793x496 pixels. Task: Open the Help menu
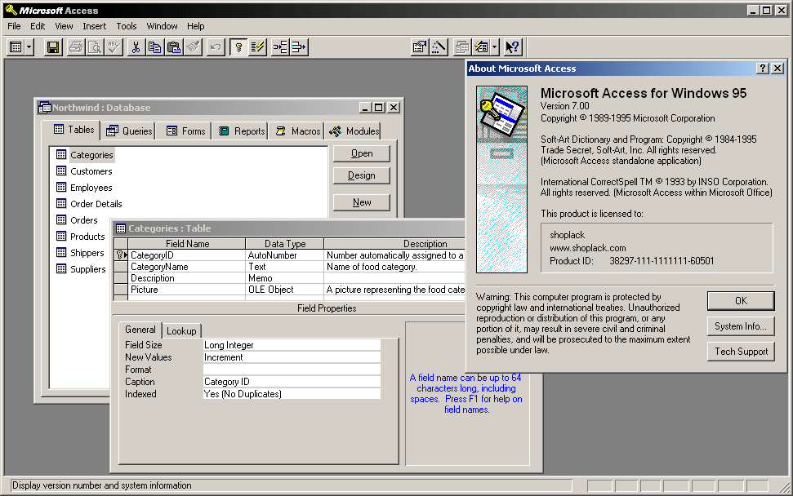pos(196,26)
